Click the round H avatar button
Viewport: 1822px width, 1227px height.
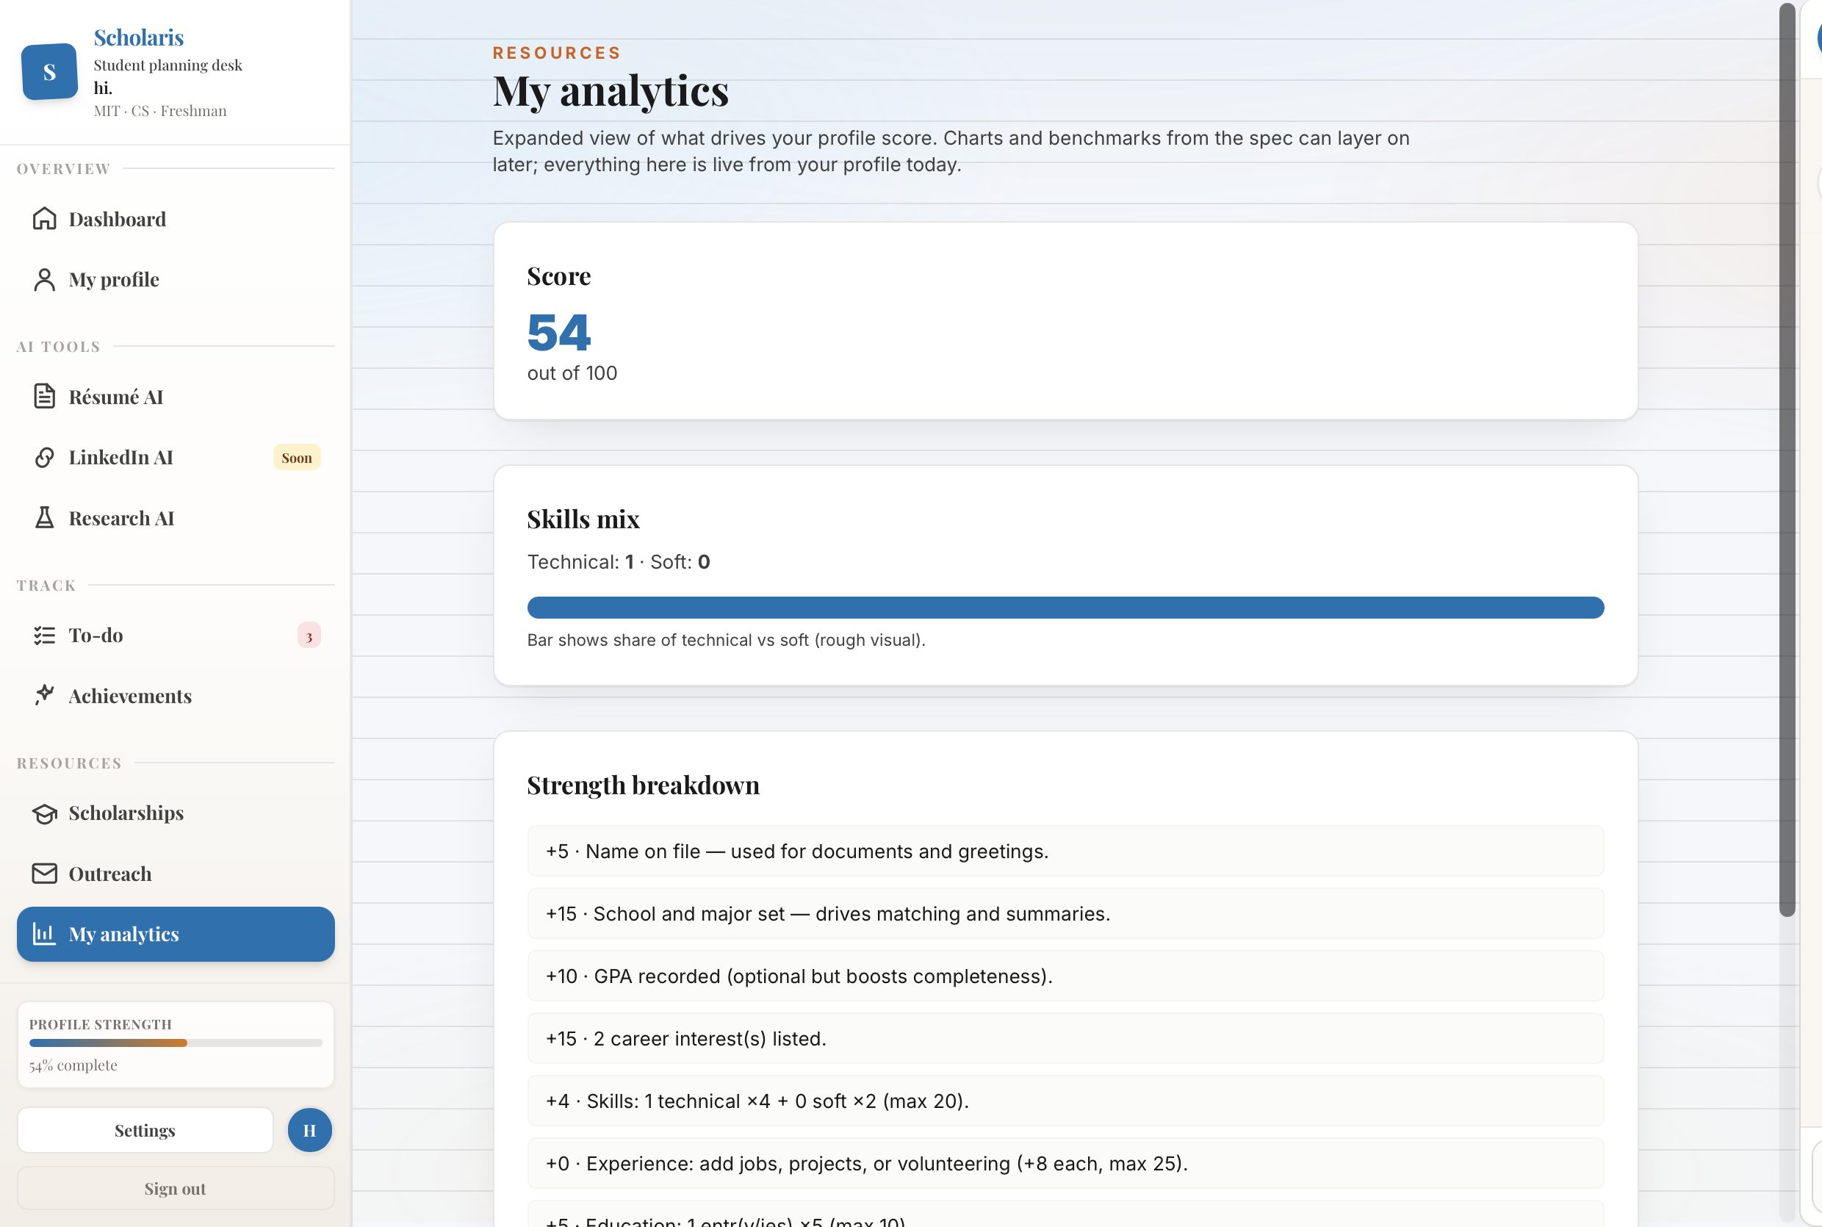click(x=309, y=1130)
